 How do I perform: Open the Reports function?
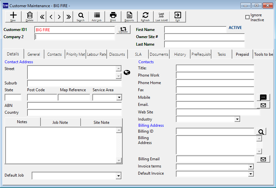(129, 16)
